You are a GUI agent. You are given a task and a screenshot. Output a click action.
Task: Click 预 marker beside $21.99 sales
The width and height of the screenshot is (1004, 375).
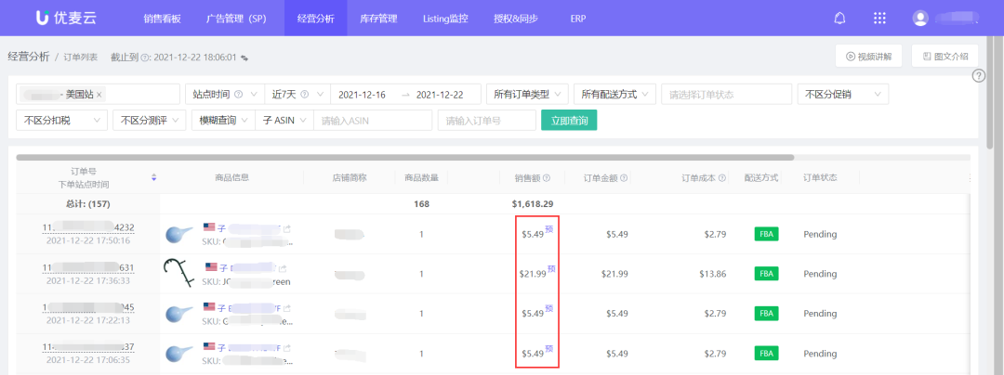[x=551, y=269]
